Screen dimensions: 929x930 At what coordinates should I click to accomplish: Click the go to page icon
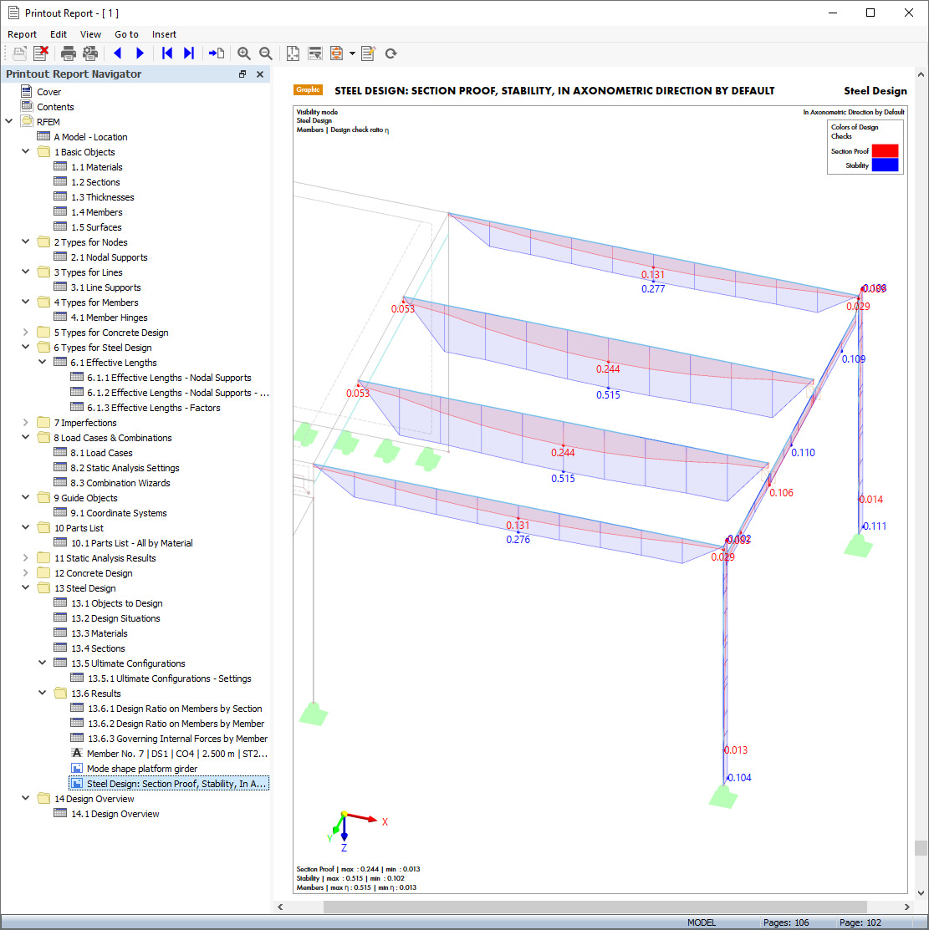(x=216, y=53)
